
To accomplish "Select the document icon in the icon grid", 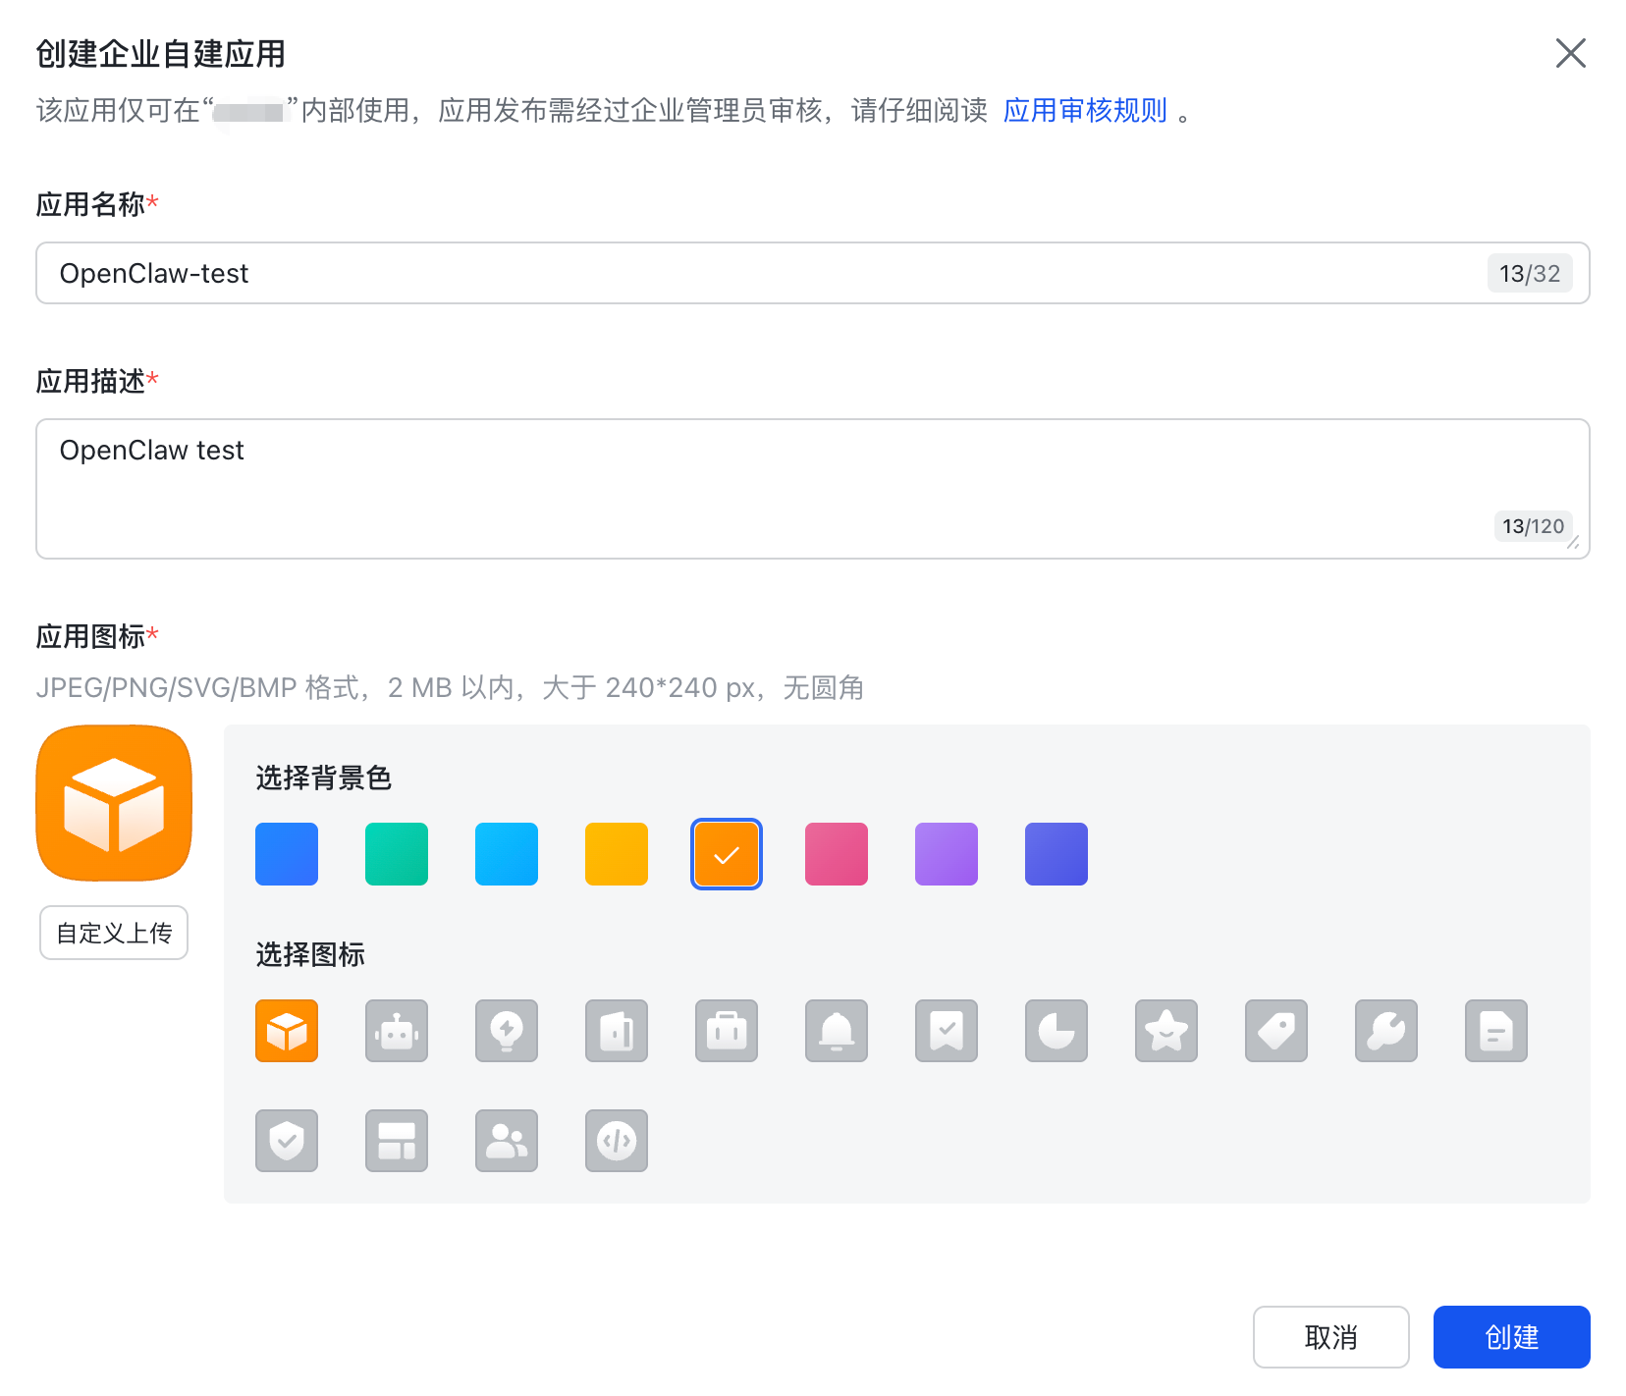I will click(x=1495, y=1031).
